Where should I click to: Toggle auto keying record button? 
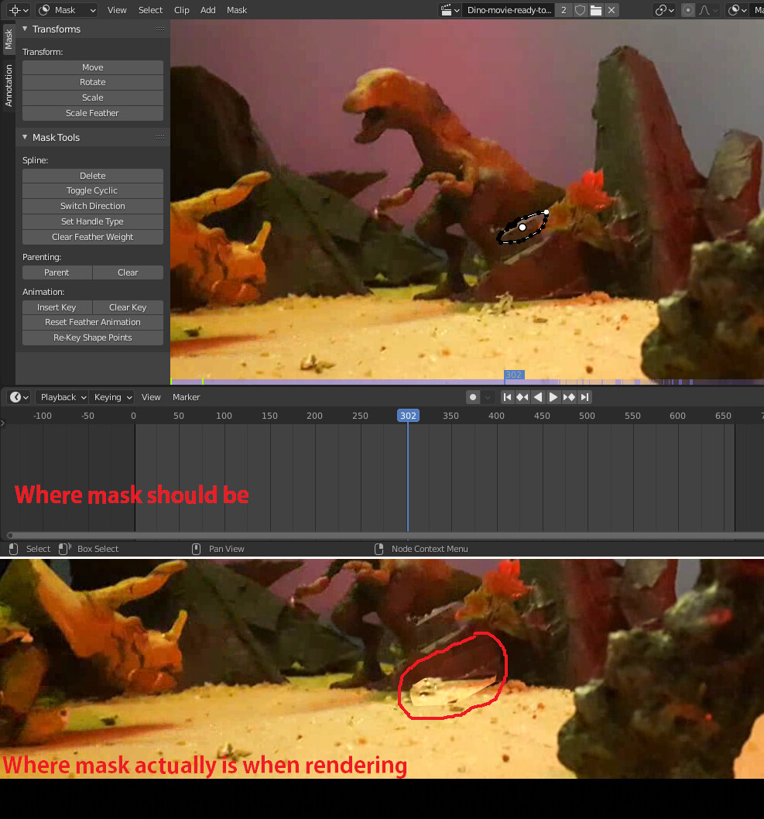473,397
